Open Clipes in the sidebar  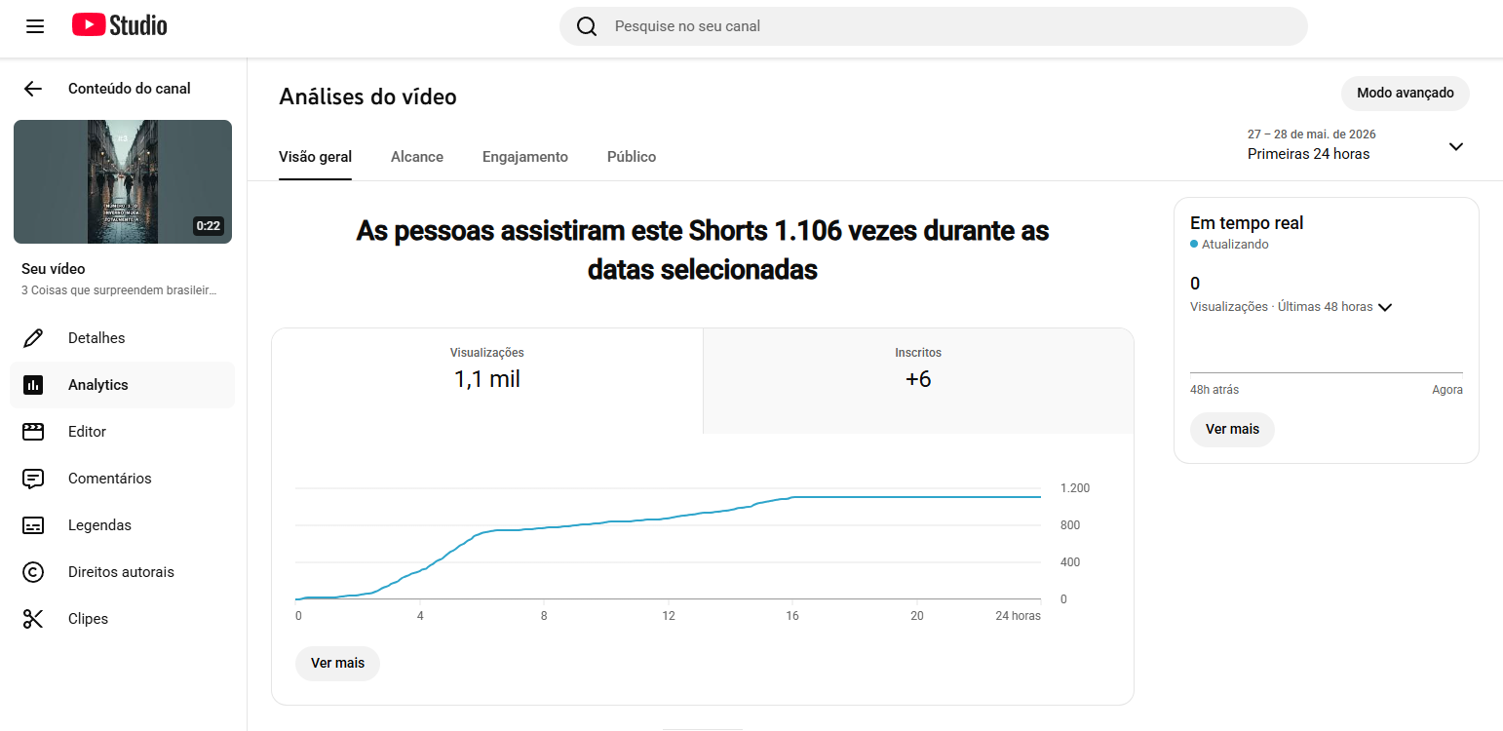123,619
